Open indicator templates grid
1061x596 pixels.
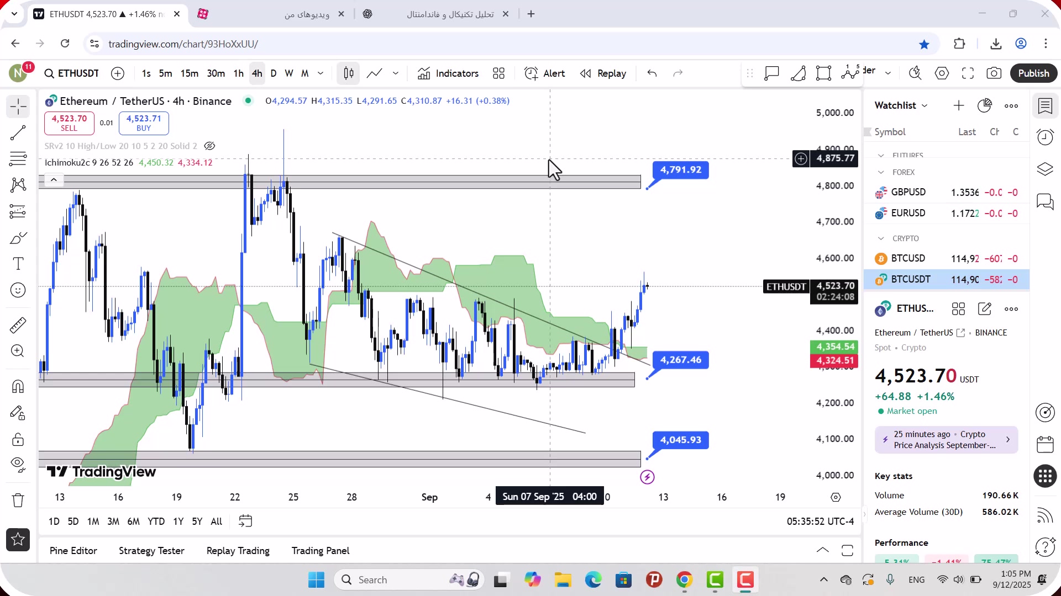click(499, 73)
